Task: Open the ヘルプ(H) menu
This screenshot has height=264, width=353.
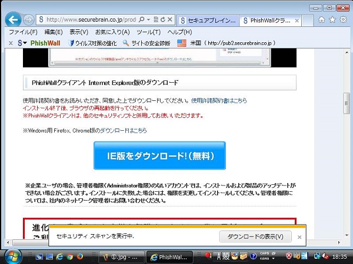Action: pos(179,32)
